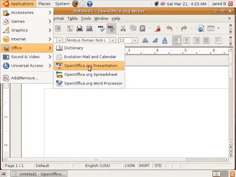The height and width of the screenshot is (177, 236).
Task: Click the Evolution mail launcher in top panel
Action: [82, 4]
